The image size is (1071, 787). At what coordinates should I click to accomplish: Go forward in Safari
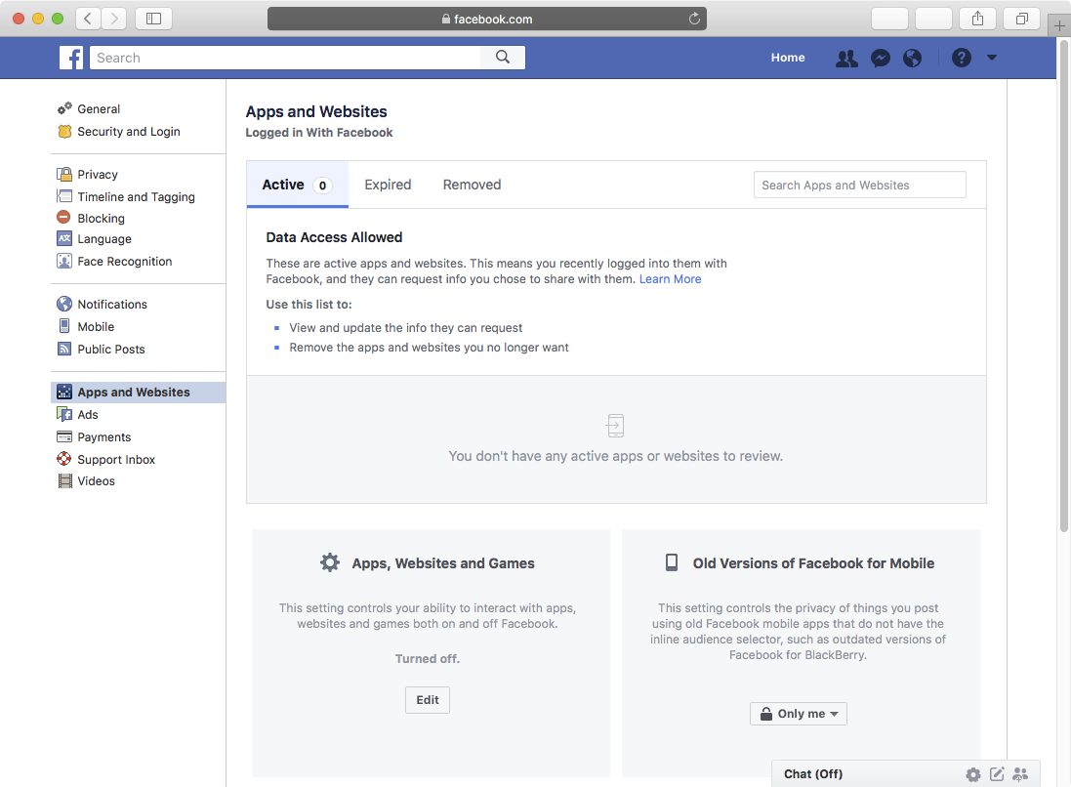[114, 19]
